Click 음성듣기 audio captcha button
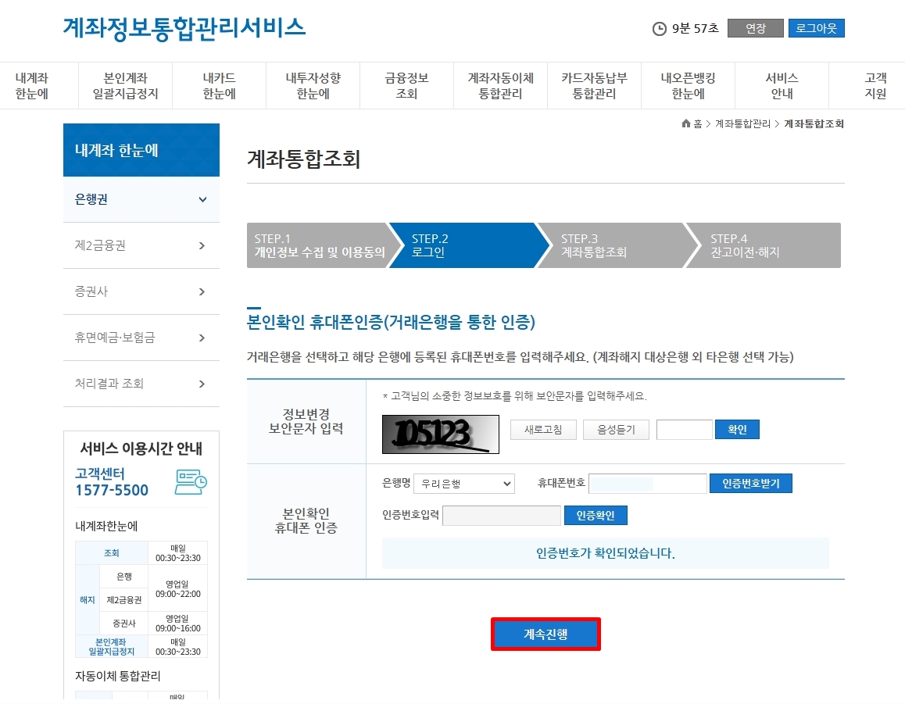The image size is (905, 704). (616, 429)
